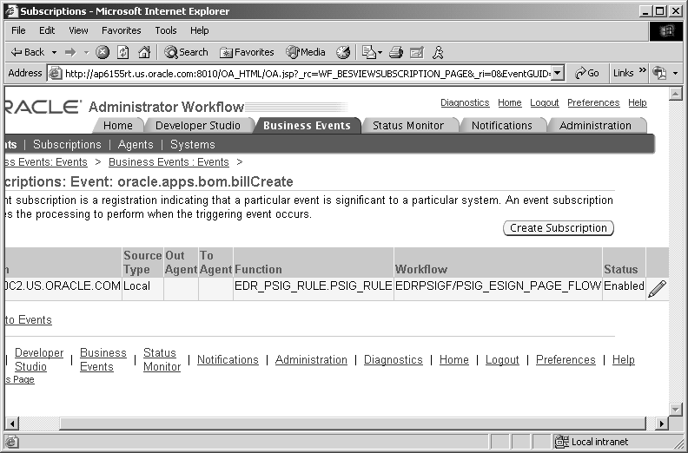Open the Search toolbar button
Image resolution: width=688 pixels, height=453 pixels.
(x=186, y=52)
